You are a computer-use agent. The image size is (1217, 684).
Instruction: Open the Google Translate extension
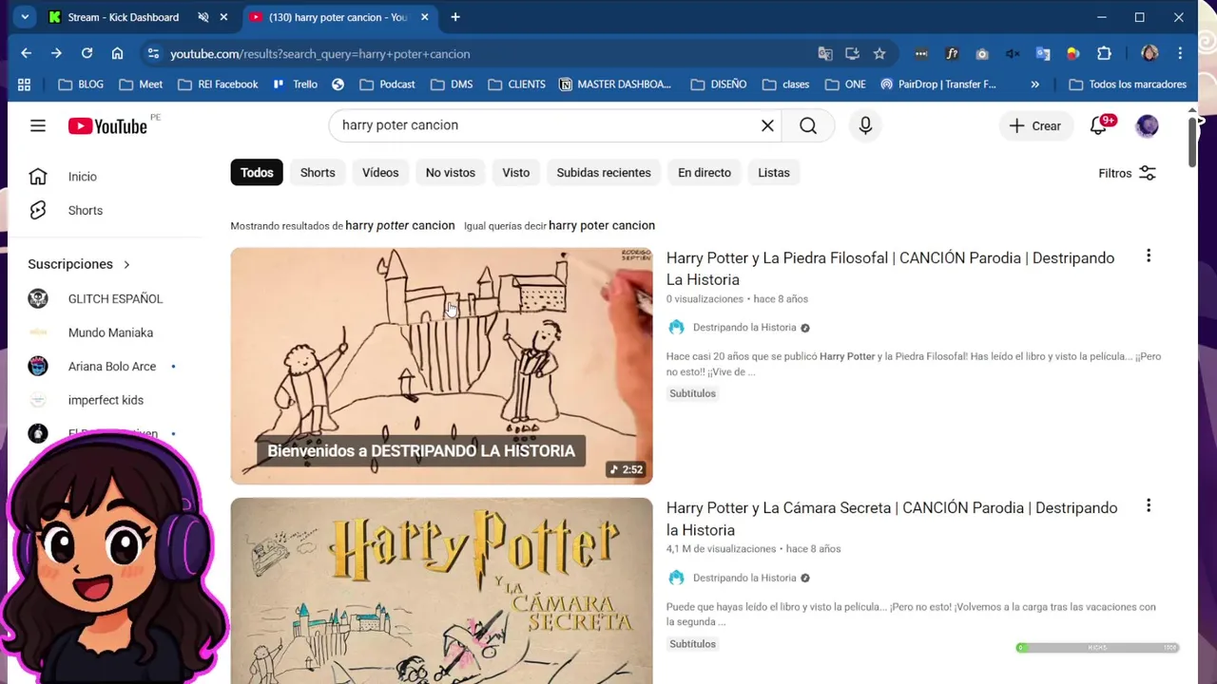point(1043,53)
